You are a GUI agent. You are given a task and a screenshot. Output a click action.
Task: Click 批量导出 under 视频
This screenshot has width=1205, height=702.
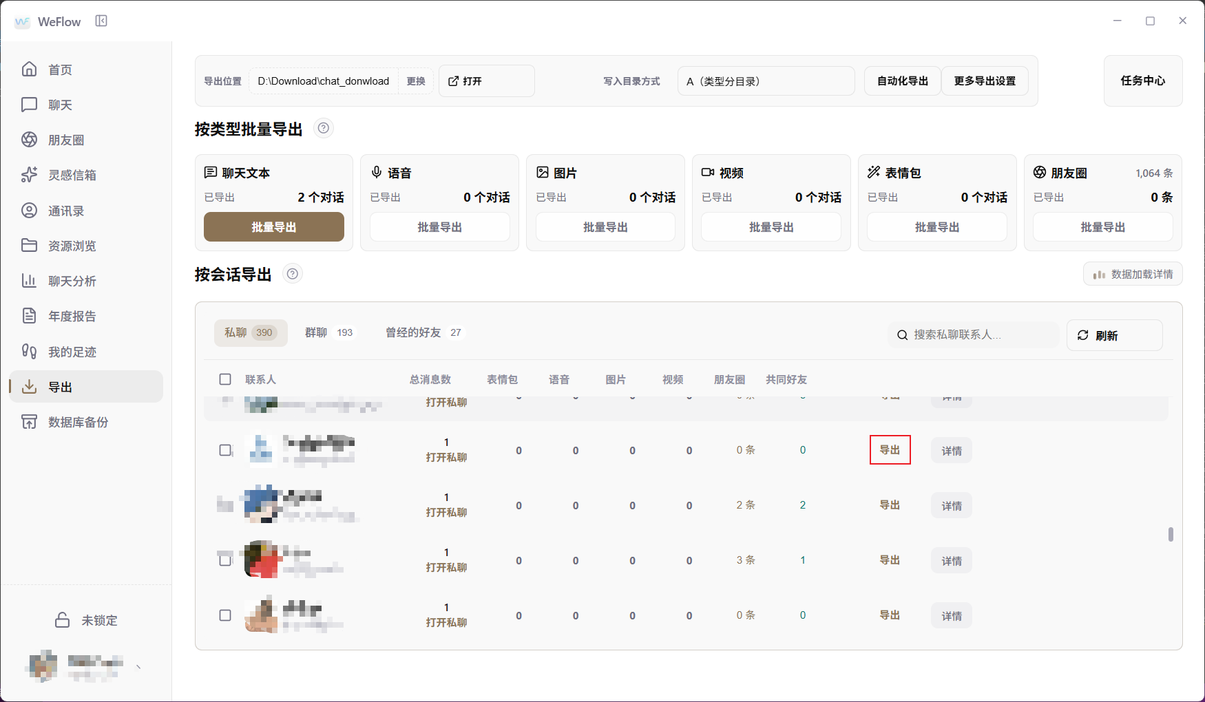pyautogui.click(x=771, y=227)
